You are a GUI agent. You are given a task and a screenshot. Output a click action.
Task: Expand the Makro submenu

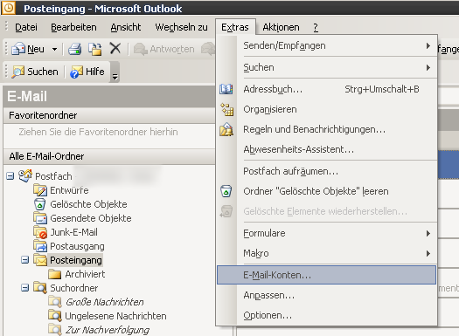pyautogui.click(x=428, y=253)
